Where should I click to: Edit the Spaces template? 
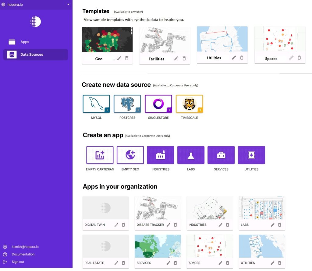pyautogui.click(x=291, y=57)
